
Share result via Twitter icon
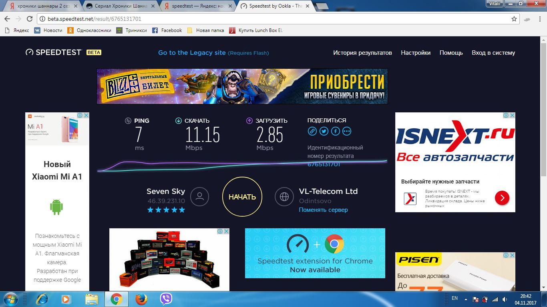(x=324, y=131)
